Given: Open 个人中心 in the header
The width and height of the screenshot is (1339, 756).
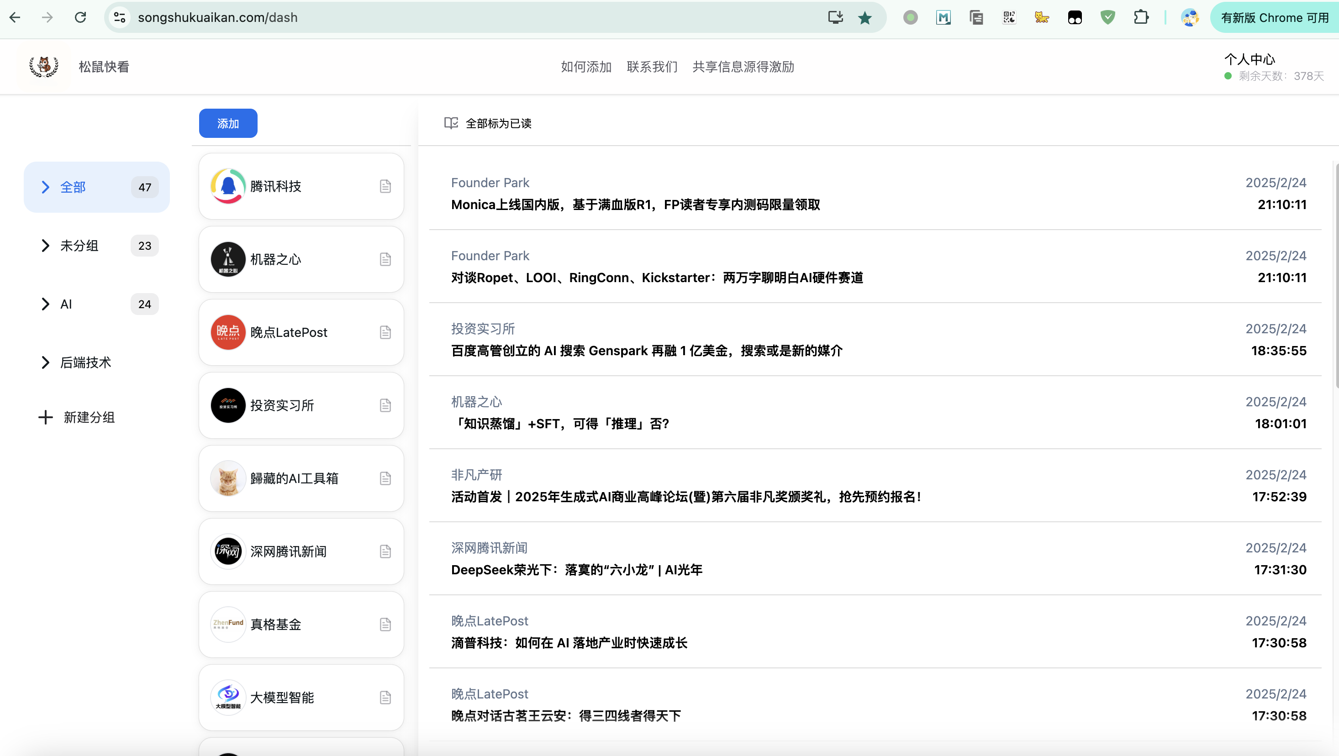Looking at the screenshot, I should tap(1249, 59).
